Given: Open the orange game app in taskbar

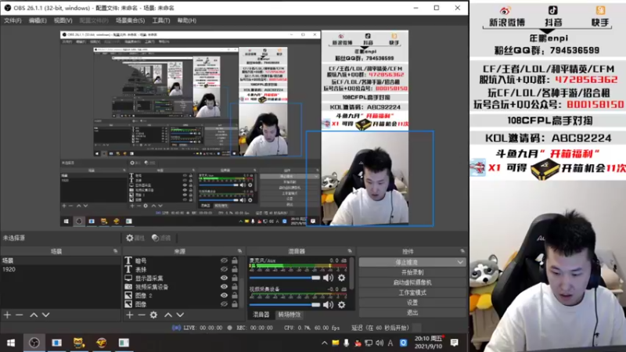Looking at the screenshot, I should point(101,343).
